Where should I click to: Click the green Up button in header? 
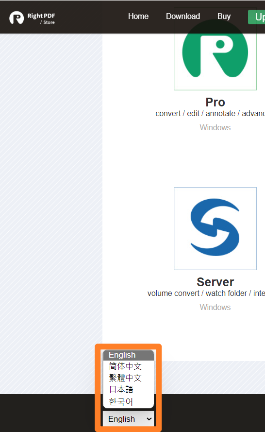tap(256, 17)
